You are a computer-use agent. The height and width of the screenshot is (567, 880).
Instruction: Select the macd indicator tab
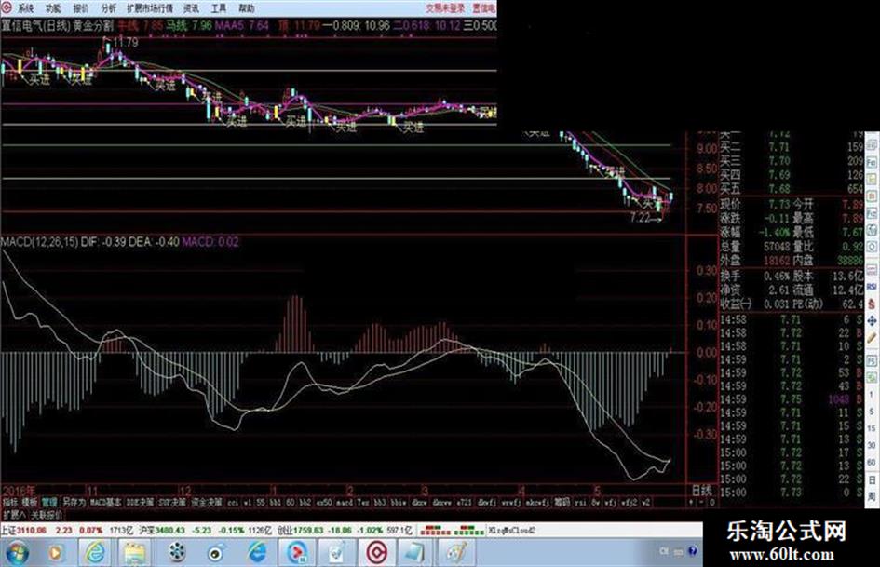coord(345,503)
